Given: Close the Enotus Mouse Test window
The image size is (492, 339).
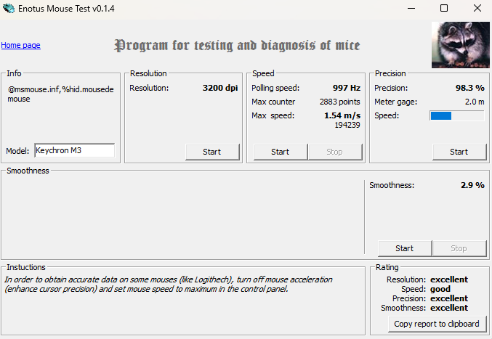Looking at the screenshot, I should (x=477, y=9).
